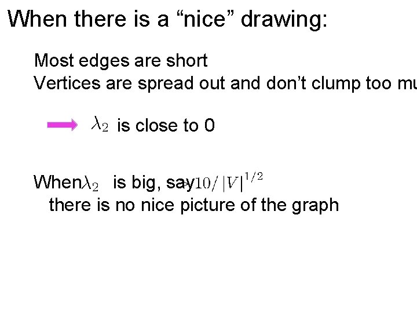
Task: Click 'there is no nice picture' line
Action: [x=194, y=205]
